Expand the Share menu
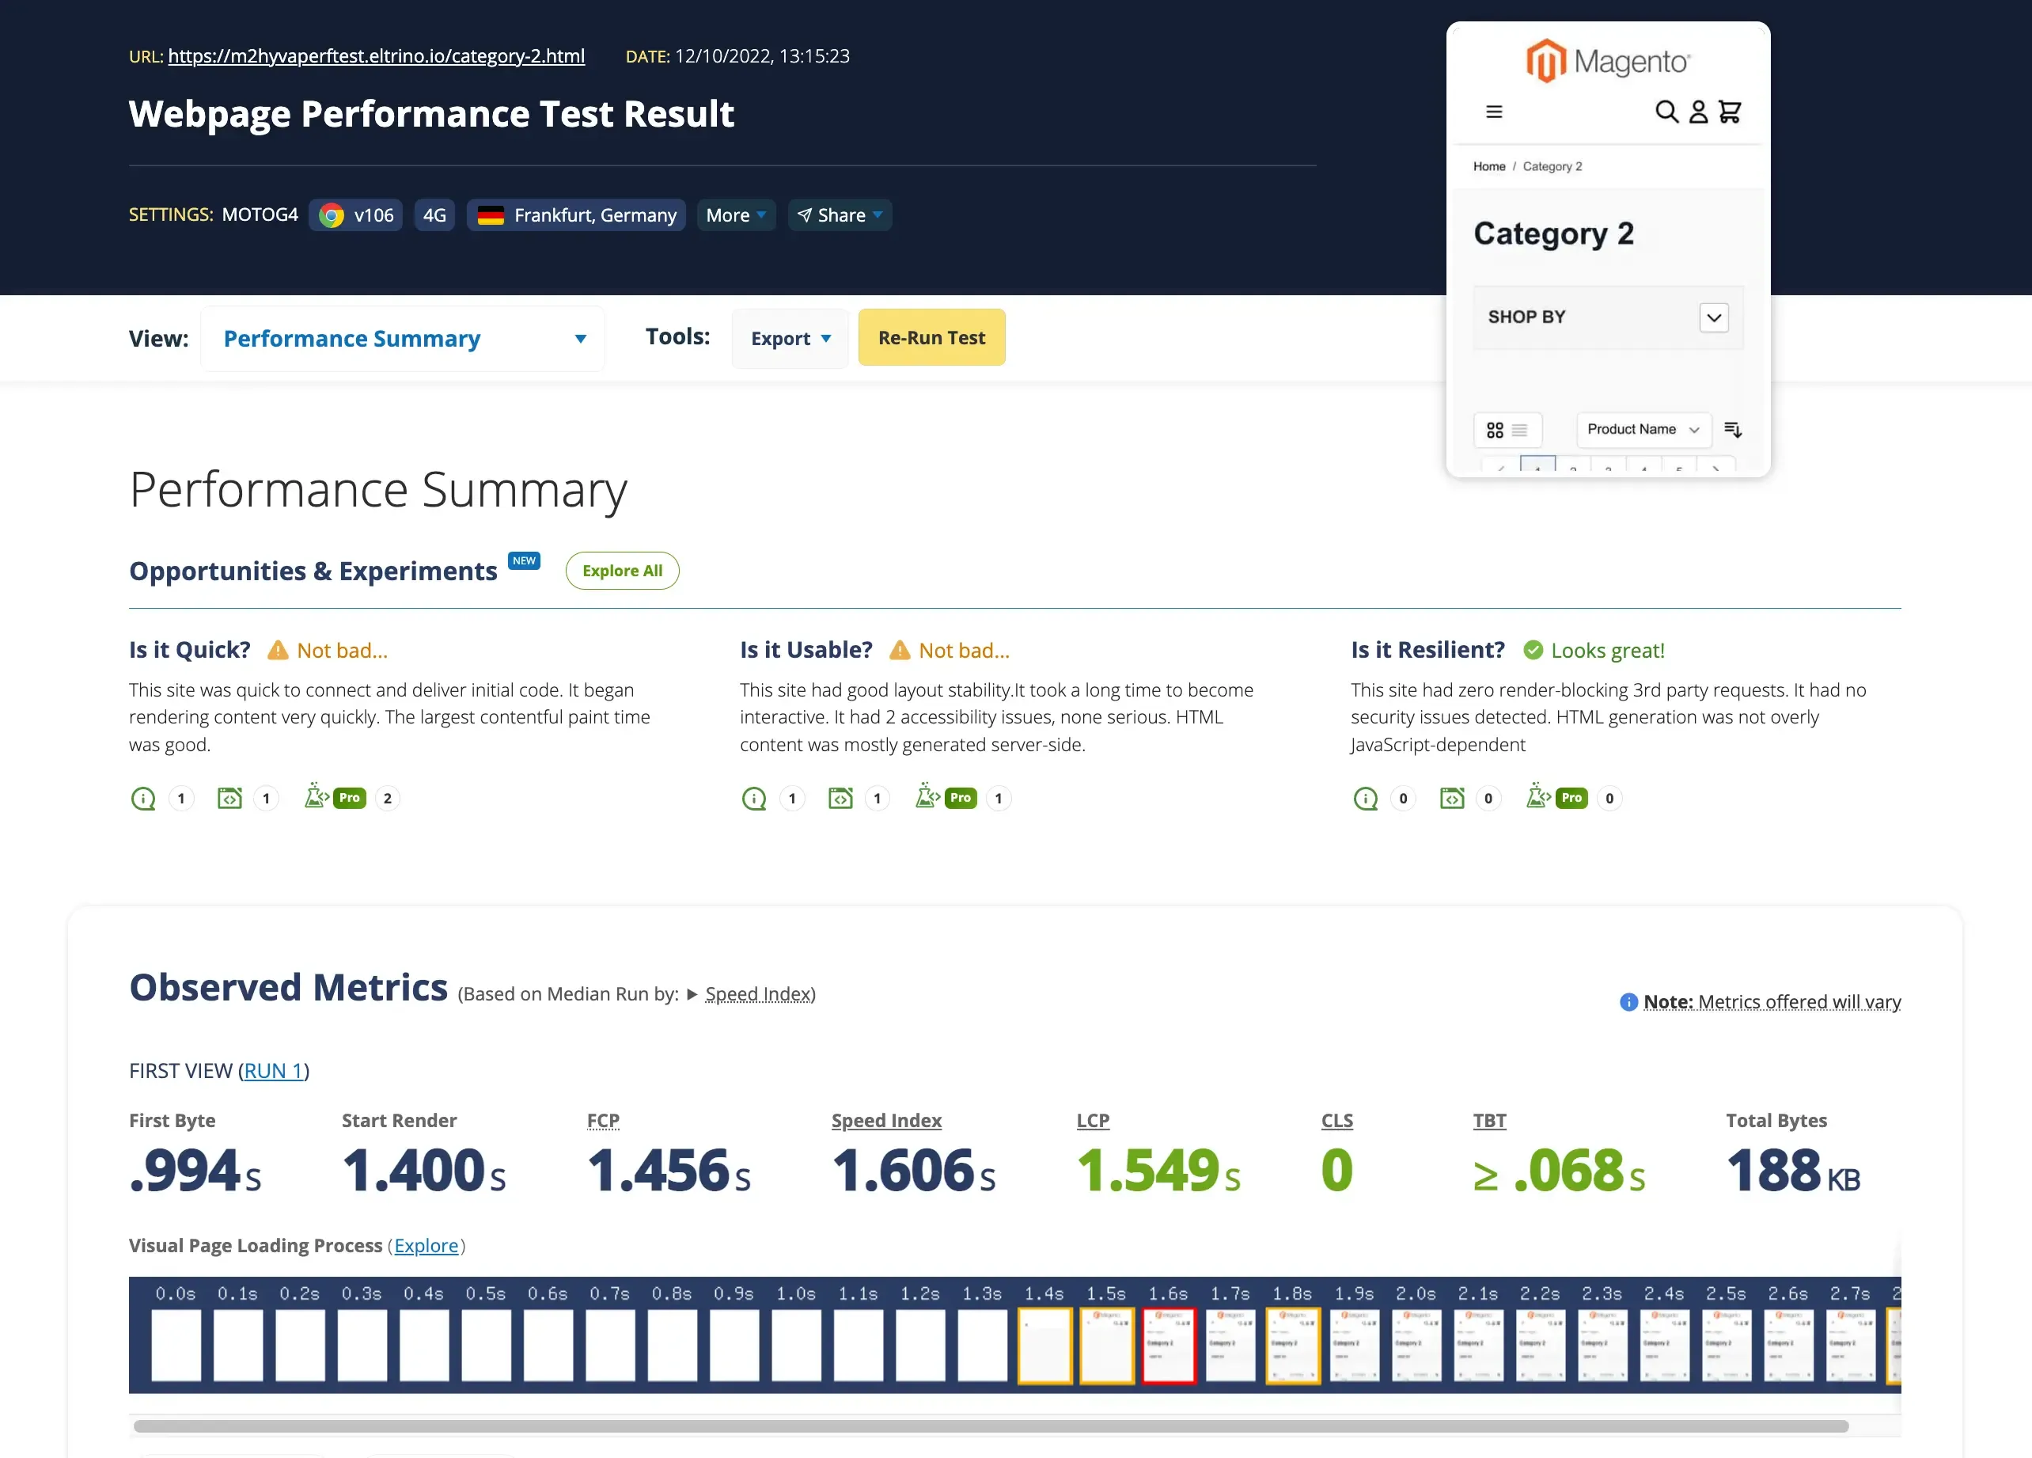This screenshot has width=2032, height=1458. 840,215
